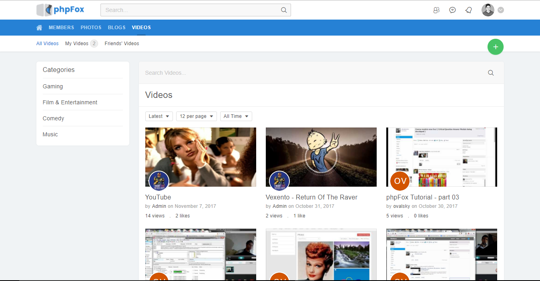Click the phpFox logo

(x=60, y=10)
